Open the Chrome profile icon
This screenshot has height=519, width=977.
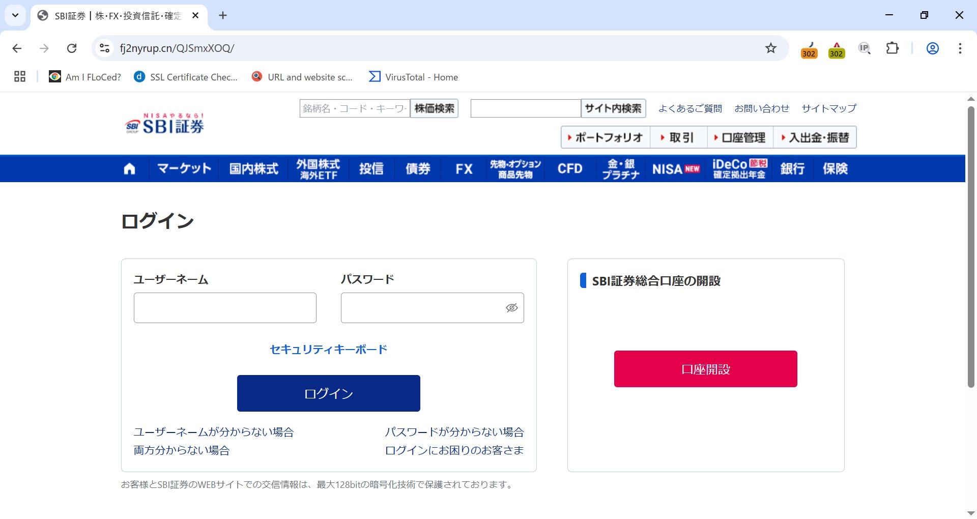point(933,48)
